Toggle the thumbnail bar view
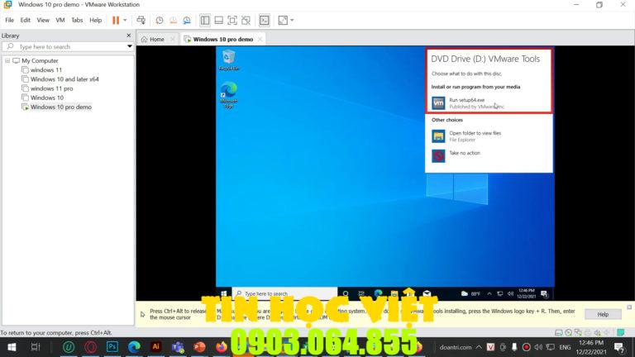 tap(218, 20)
